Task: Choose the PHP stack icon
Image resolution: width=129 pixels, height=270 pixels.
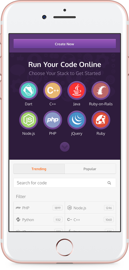Action: click(x=53, y=120)
